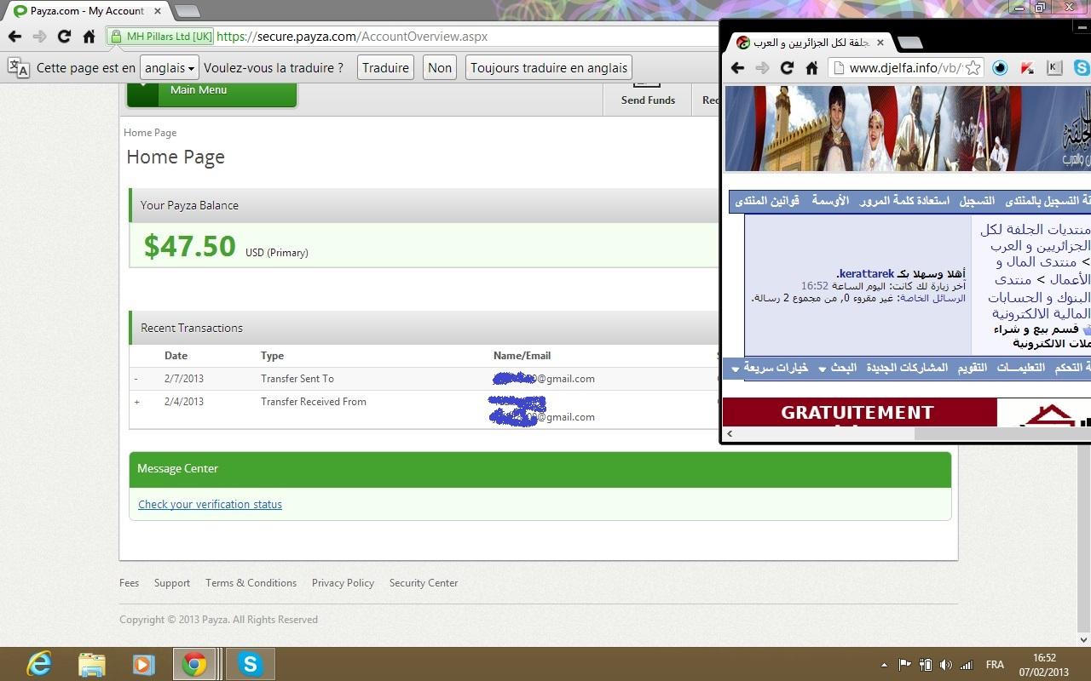Click the kerattarek username link
This screenshot has width=1091, height=681.
pyautogui.click(x=867, y=274)
